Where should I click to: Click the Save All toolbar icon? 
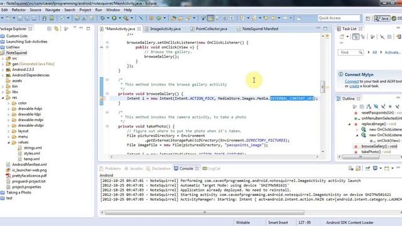coord(27,18)
